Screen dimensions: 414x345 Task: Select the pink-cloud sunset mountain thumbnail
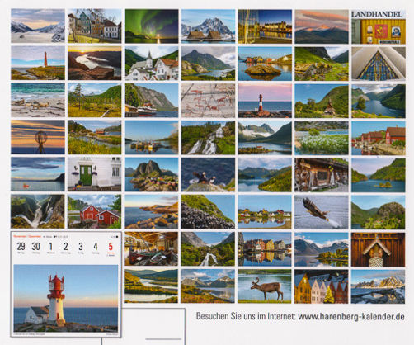coord(322,26)
